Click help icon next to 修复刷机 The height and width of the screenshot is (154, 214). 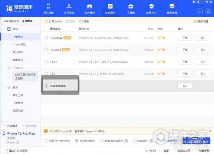click(x=151, y=141)
